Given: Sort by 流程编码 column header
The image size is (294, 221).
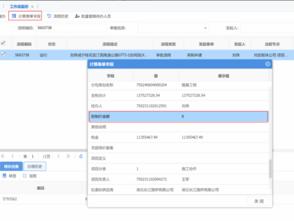Looking at the screenshot, I should coord(24,44).
